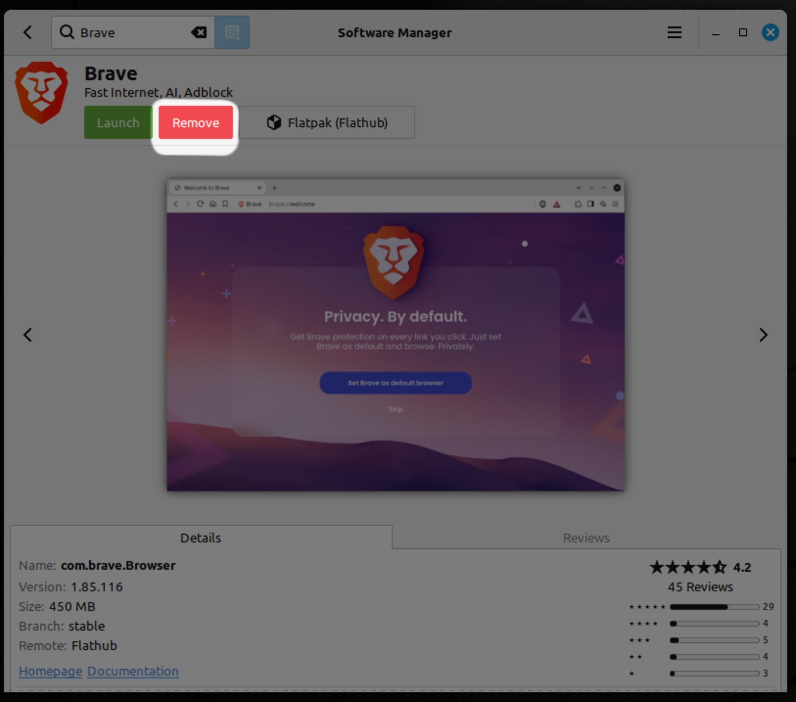This screenshot has height=702, width=796.
Task: Minimize the Software Manager window
Action: pos(715,33)
